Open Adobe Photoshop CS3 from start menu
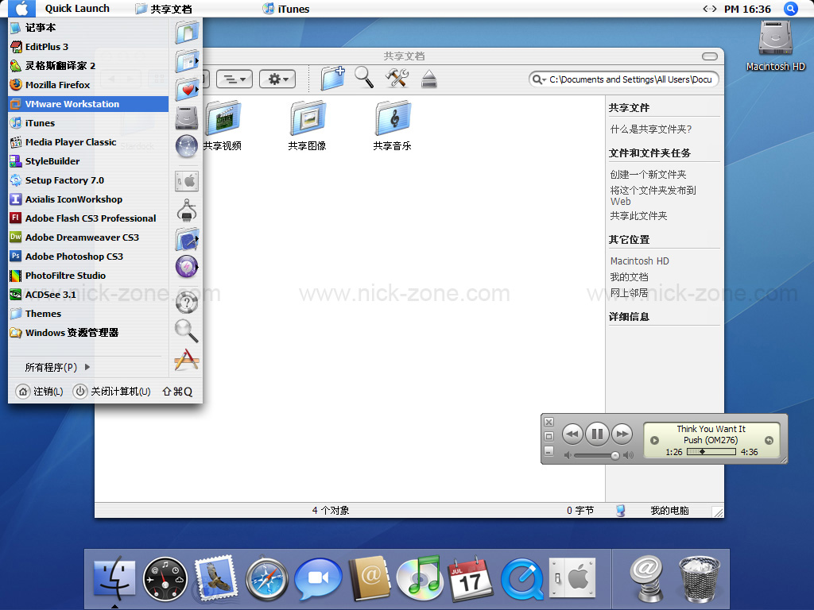 (88, 257)
